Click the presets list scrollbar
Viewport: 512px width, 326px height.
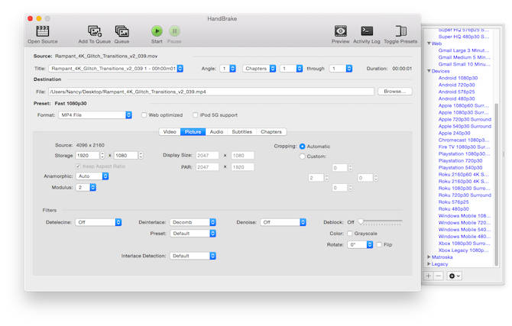496,184
